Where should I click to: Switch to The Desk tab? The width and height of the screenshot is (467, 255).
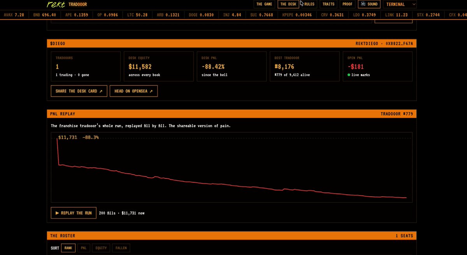click(288, 4)
